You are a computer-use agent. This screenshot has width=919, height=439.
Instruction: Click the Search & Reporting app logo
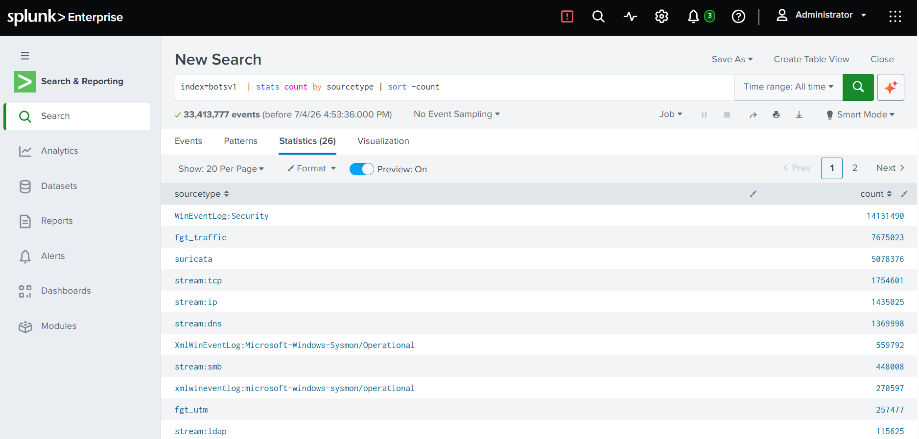(25, 81)
